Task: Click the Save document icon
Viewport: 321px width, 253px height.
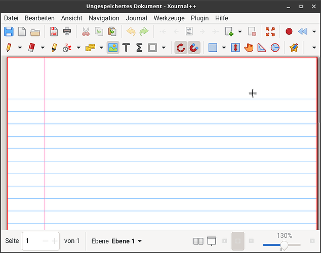Action: [9, 32]
